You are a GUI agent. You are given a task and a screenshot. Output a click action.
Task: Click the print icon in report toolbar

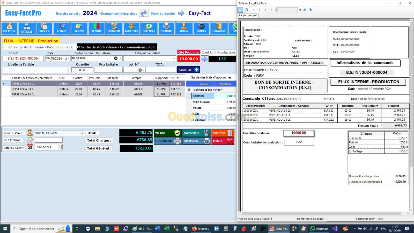coord(246,10)
